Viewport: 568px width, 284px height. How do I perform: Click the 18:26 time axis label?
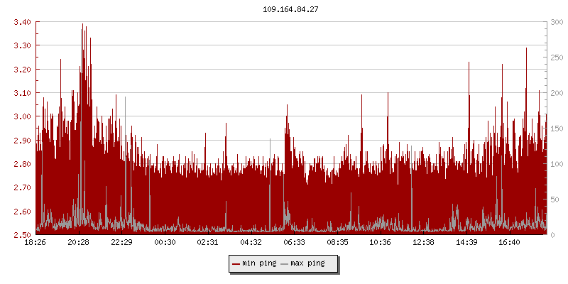tap(35, 243)
